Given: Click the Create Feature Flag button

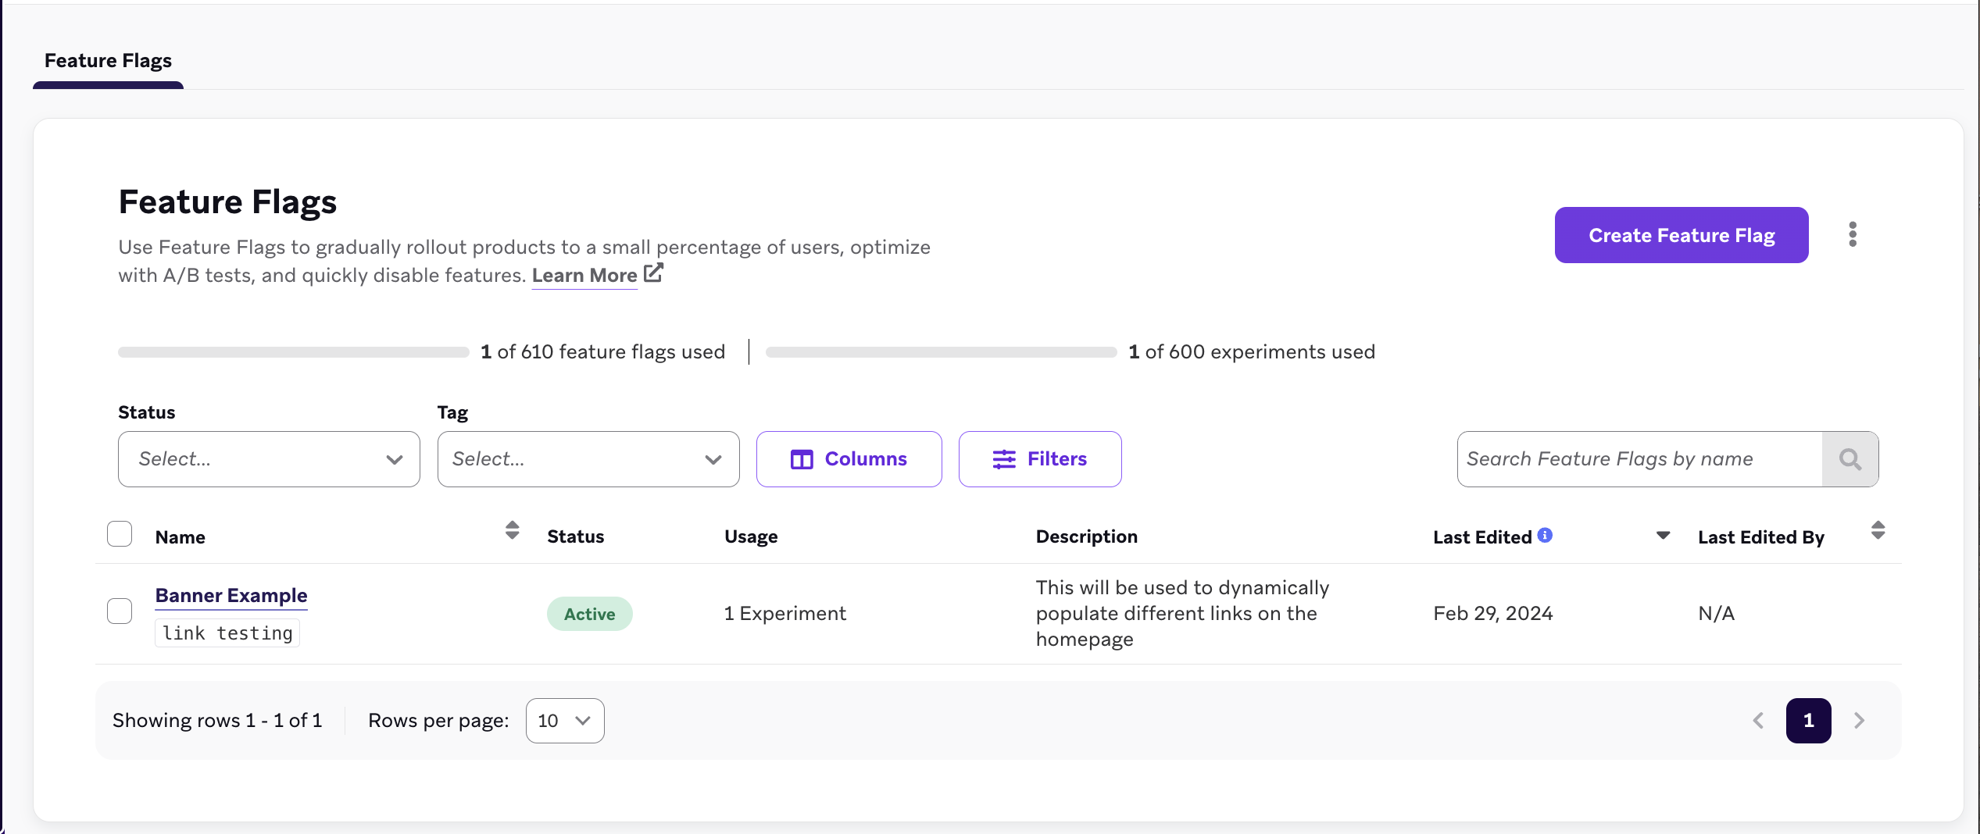Looking at the screenshot, I should [1681, 235].
